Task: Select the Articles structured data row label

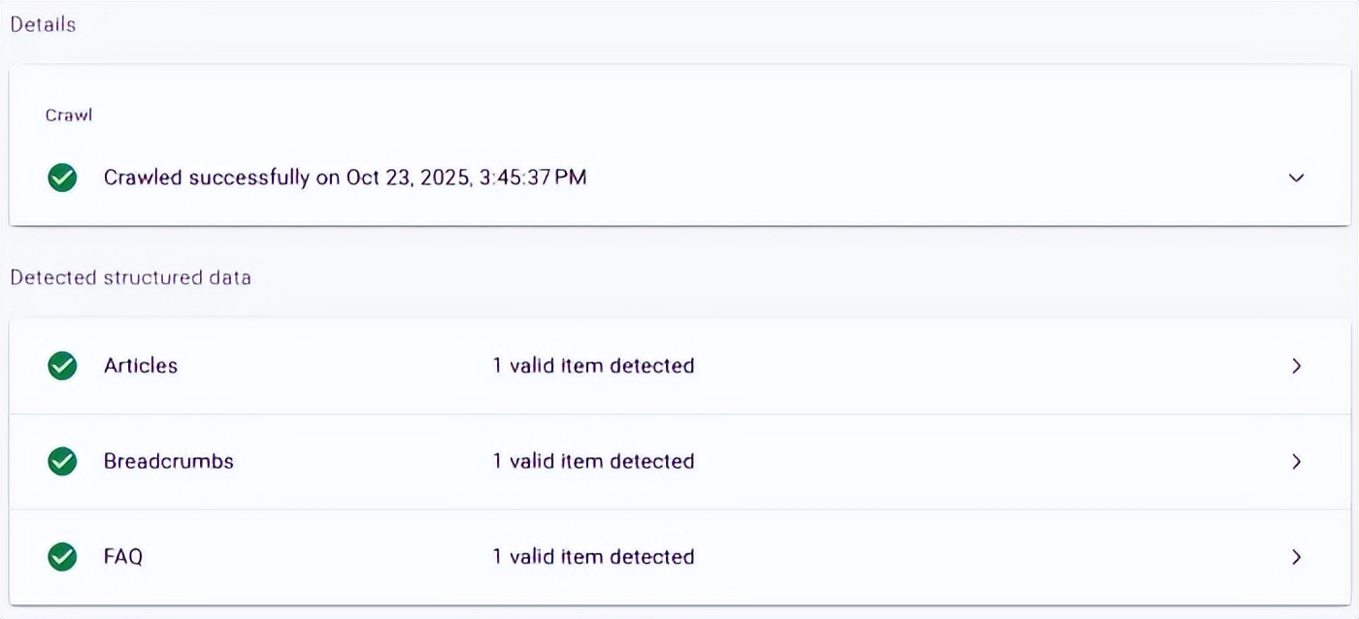Action: click(x=141, y=366)
